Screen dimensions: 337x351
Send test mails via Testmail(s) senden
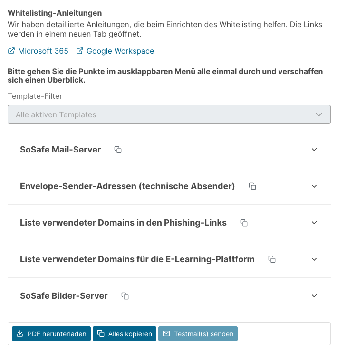[x=198, y=334]
